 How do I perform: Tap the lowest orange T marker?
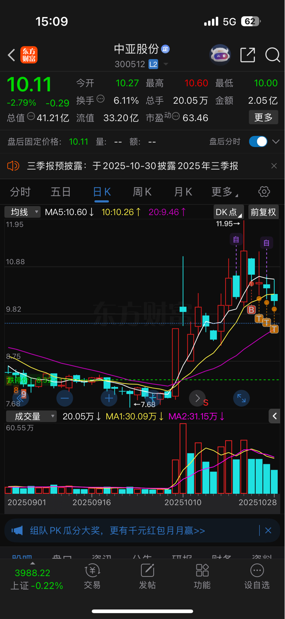click(x=274, y=329)
